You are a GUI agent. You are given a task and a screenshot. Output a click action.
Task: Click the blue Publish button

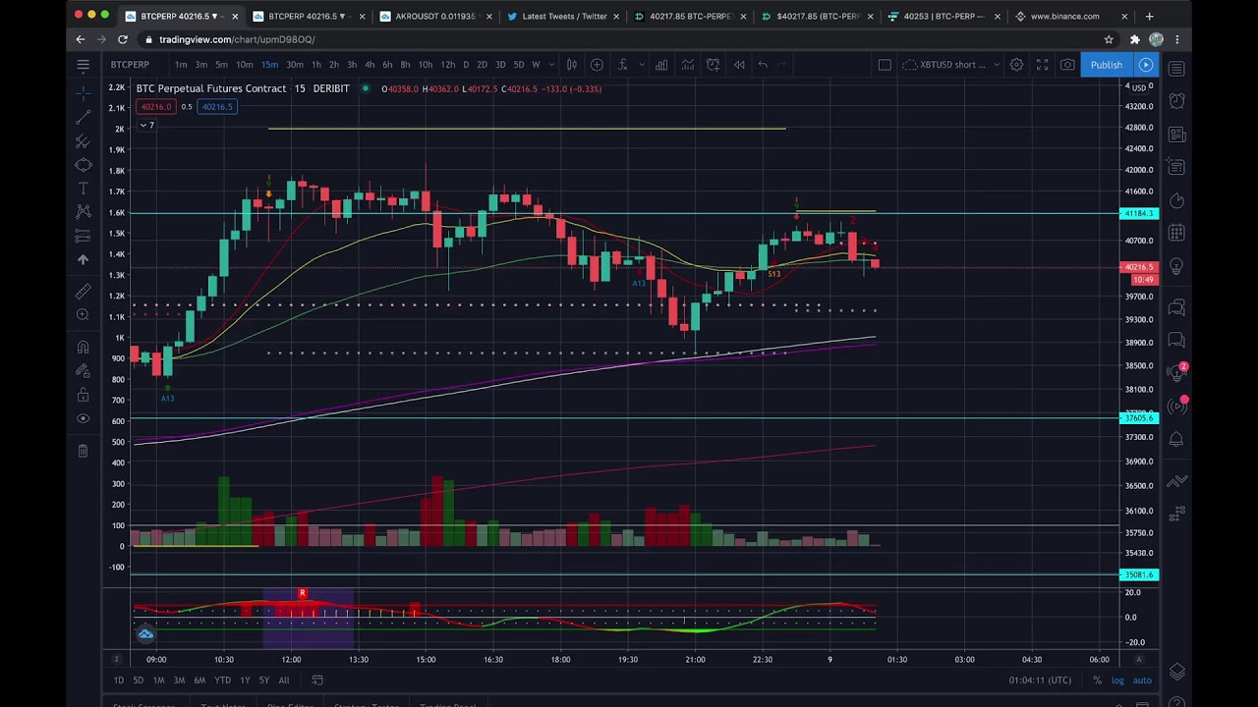coord(1106,65)
